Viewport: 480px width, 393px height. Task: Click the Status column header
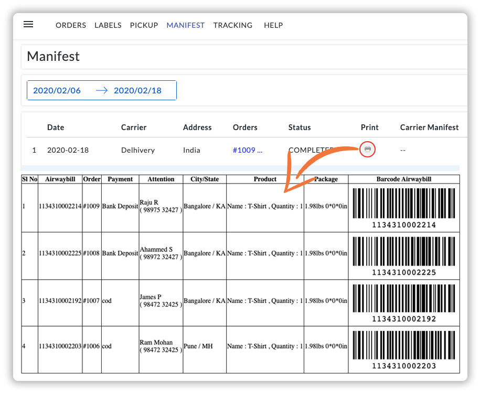coord(300,128)
